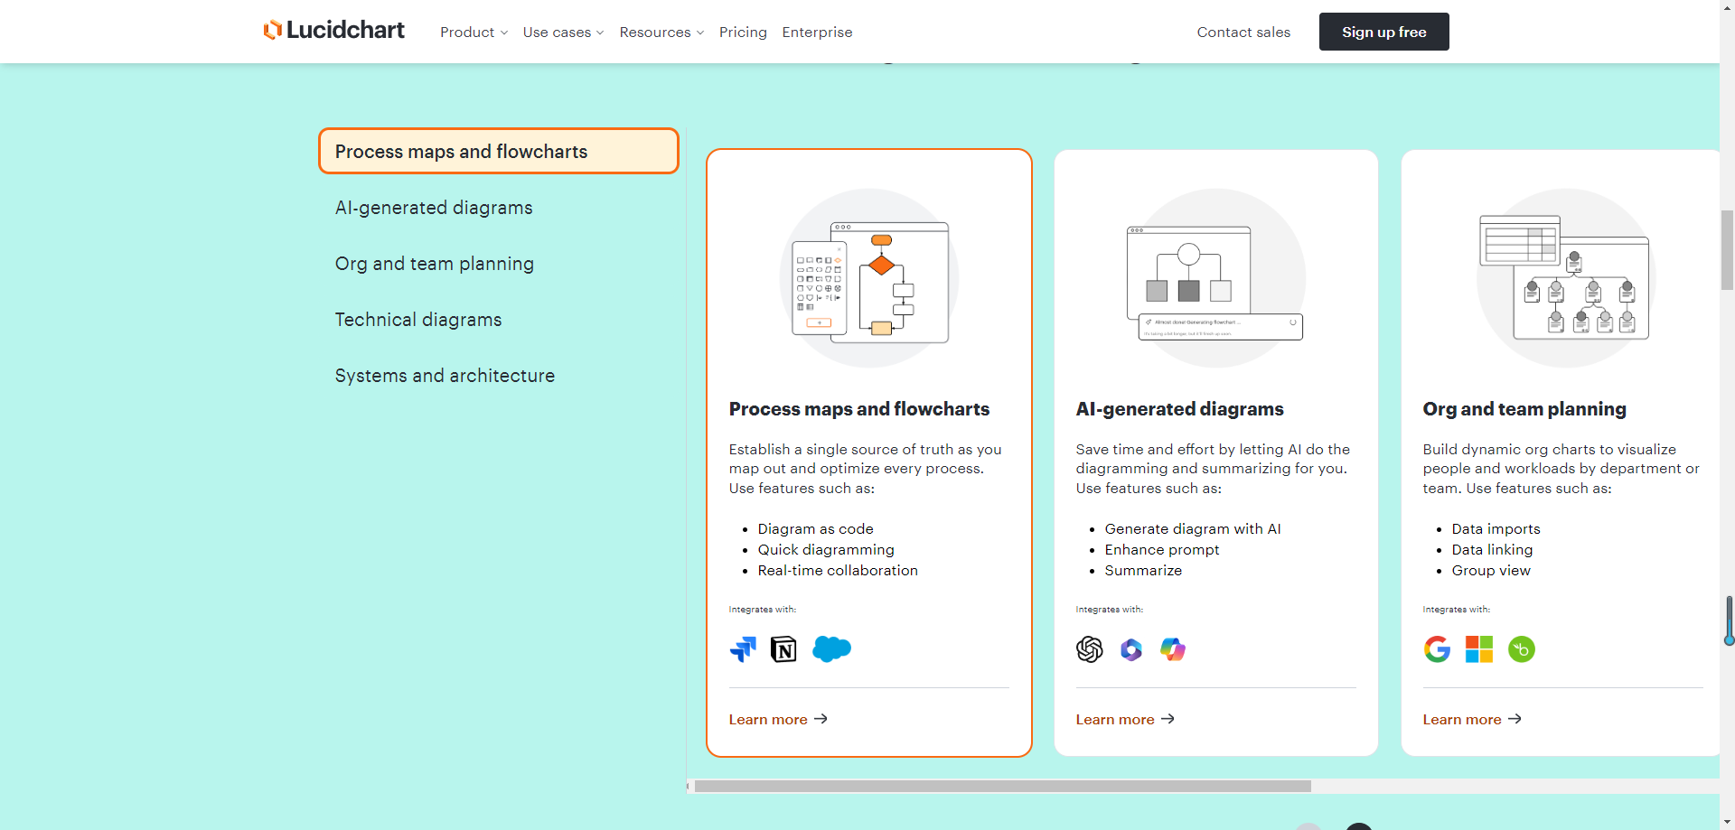Select Systems and architecture tab
Viewport: 1735px width, 830px height.
(x=445, y=376)
